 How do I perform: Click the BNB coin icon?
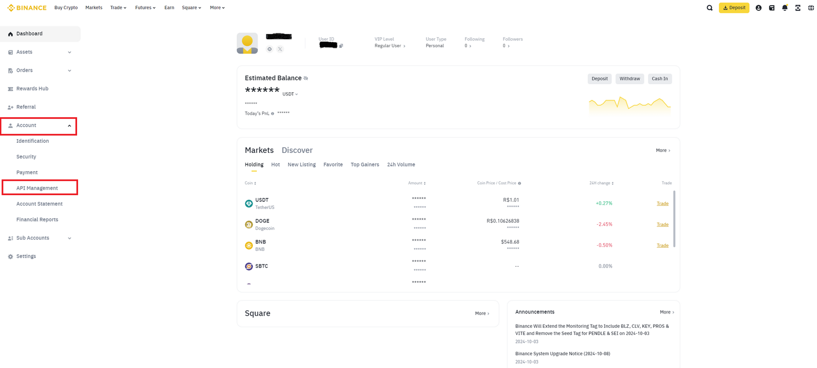click(x=249, y=245)
